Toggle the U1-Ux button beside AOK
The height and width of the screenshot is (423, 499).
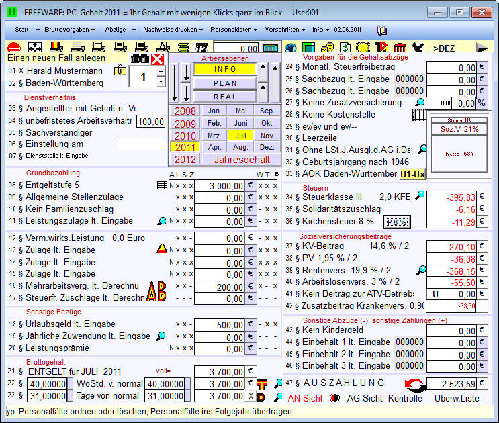(x=412, y=175)
